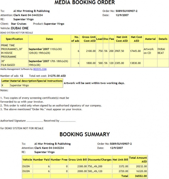Click the Number Free header
This screenshot has height=179, width=169.
[x=59, y=160]
